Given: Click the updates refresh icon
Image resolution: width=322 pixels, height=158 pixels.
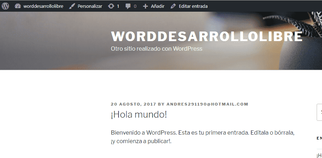Looking at the screenshot, I should pos(111,6).
